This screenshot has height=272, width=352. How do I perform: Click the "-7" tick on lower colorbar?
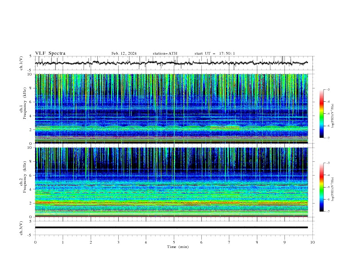pos(328,211)
